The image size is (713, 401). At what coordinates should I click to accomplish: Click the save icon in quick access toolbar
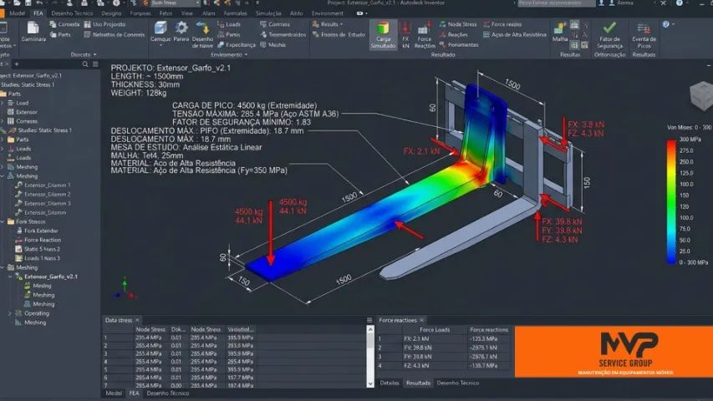point(28,3)
